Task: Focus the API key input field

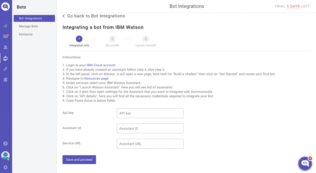Action: (150, 113)
